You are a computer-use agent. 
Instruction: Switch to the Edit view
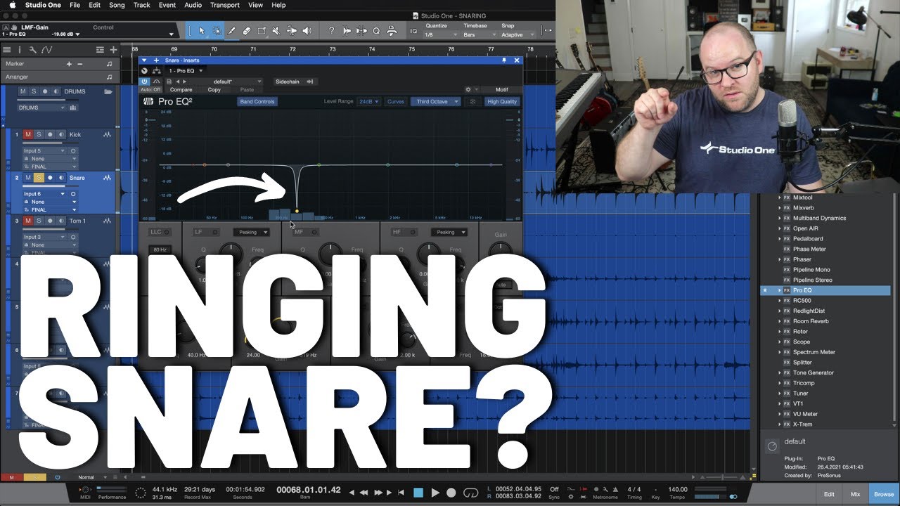pyautogui.click(x=829, y=494)
